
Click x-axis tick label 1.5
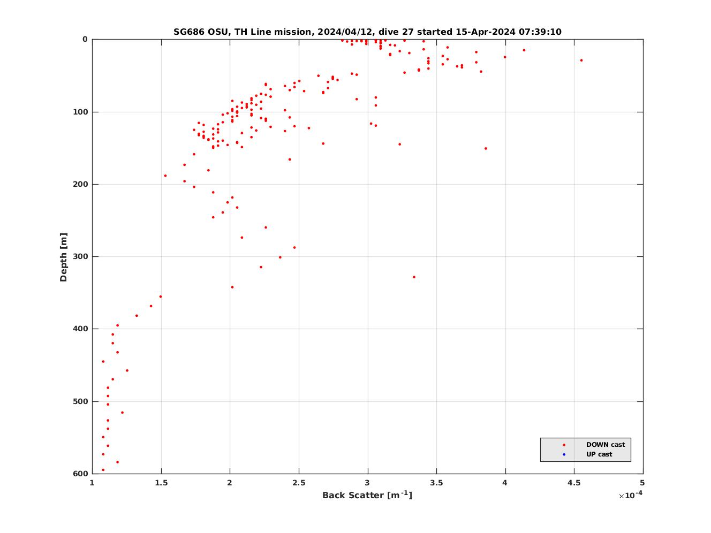click(x=161, y=483)
